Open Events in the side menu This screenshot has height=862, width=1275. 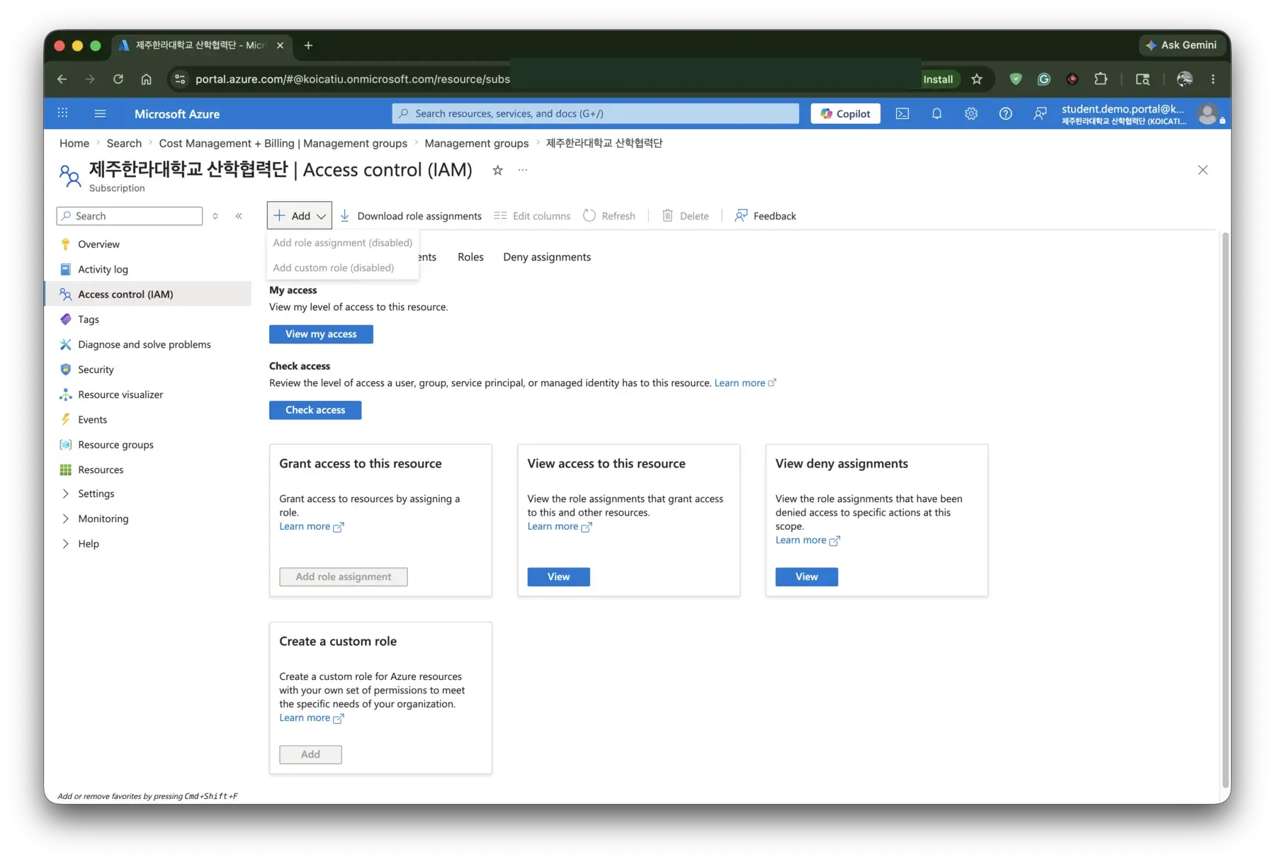pyautogui.click(x=147, y=419)
